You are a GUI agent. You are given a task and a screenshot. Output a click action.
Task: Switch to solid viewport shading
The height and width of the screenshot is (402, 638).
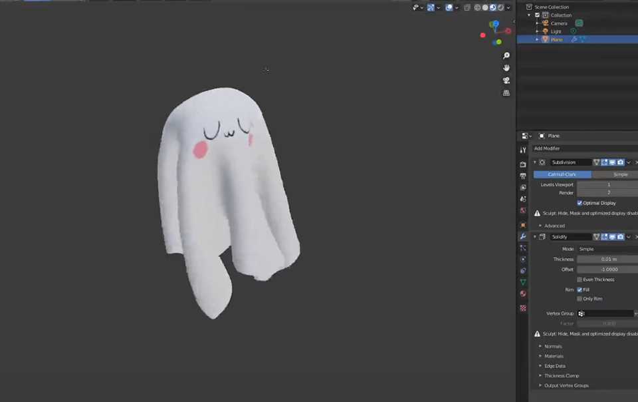485,7
